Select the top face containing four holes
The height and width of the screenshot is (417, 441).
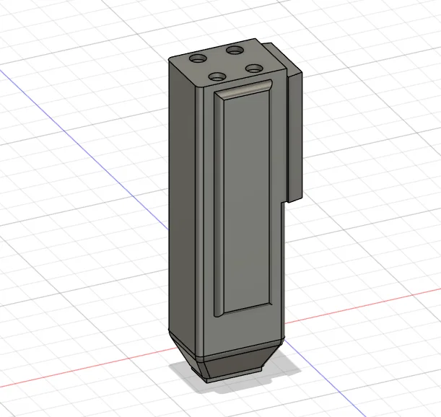pyautogui.click(x=228, y=63)
